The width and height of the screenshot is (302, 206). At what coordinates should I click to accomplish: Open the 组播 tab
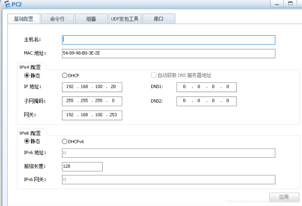pos(91,19)
